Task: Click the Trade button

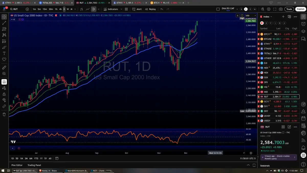Action: tap(289, 9)
